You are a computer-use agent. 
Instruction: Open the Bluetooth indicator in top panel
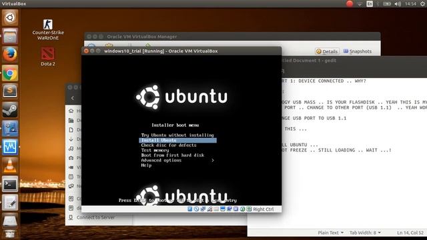pyautogui.click(x=378, y=4)
